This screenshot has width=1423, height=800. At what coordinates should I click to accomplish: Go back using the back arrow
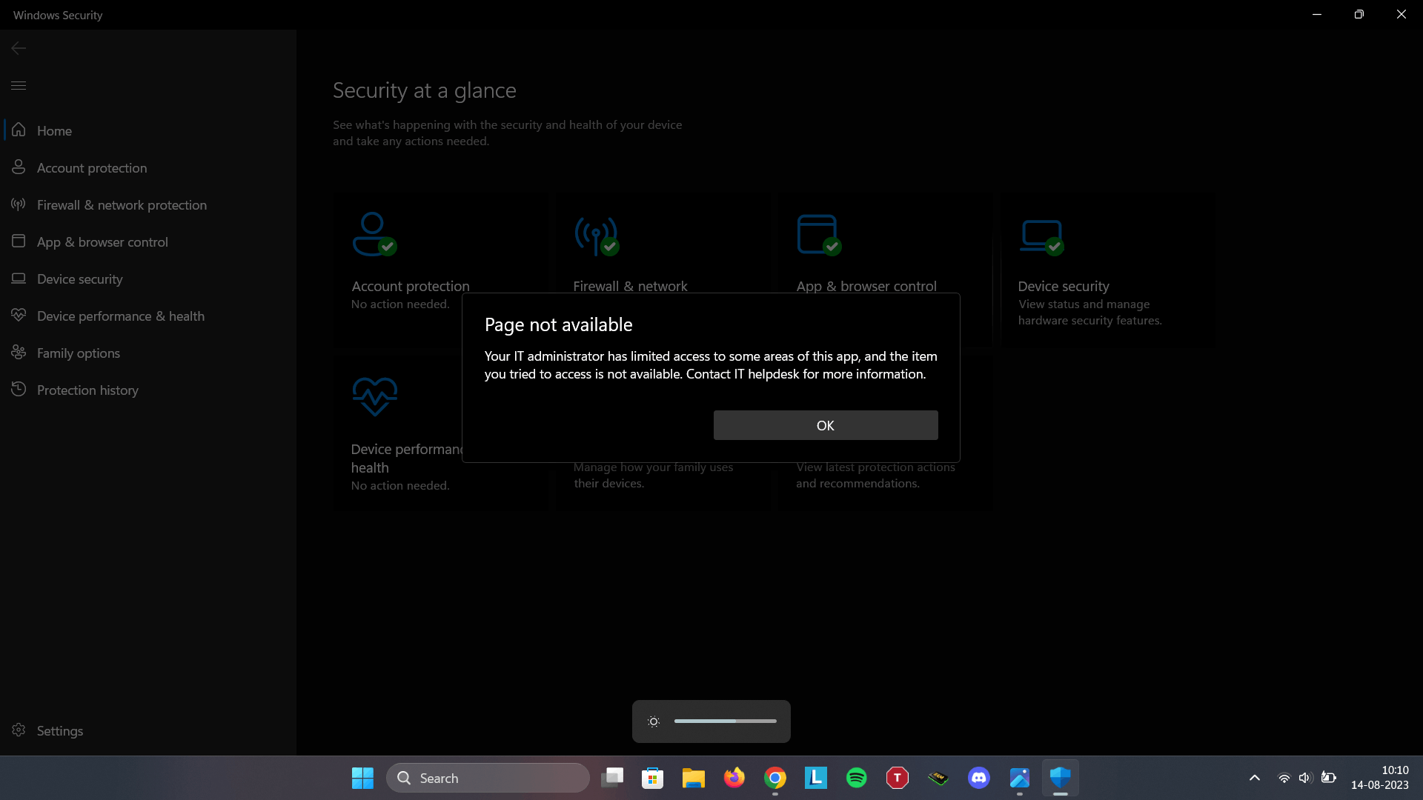19,48
